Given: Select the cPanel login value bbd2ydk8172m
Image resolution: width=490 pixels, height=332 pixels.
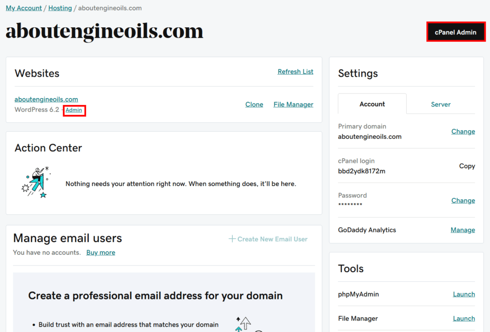Looking at the screenshot, I should pos(362,171).
